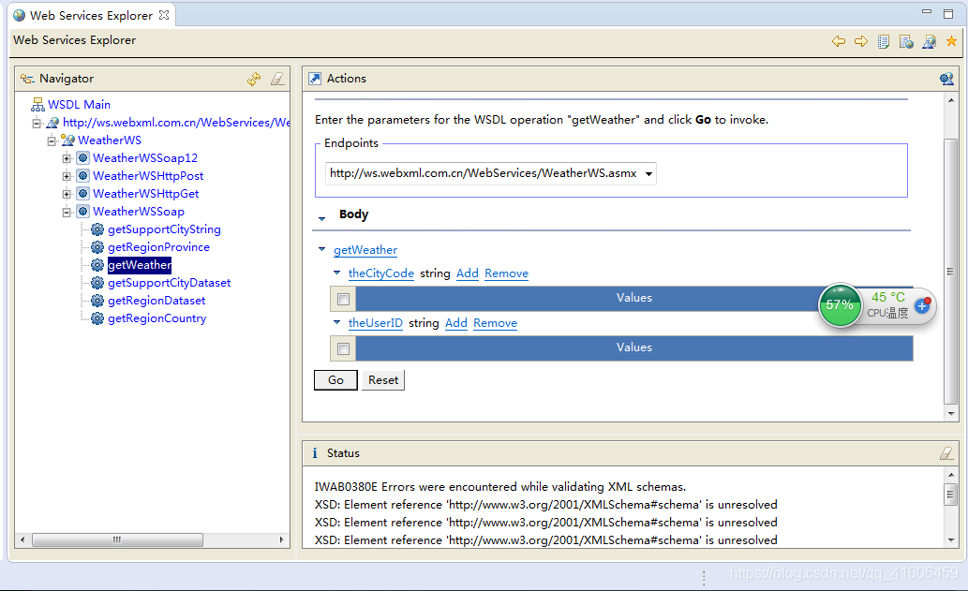Select the highlighted getWeather operation

click(x=140, y=265)
